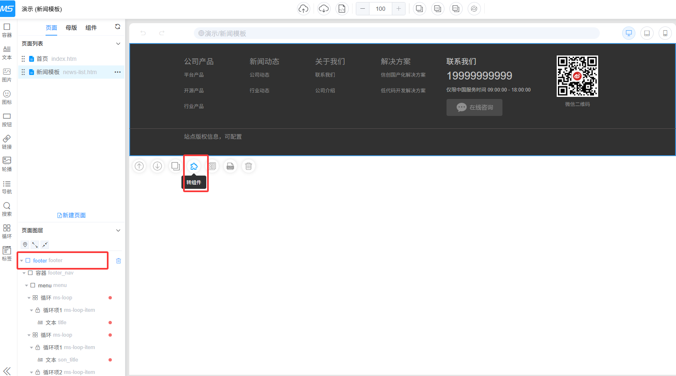The image size is (676, 376).
Task: Click the zoom increase plus button
Action: click(398, 9)
